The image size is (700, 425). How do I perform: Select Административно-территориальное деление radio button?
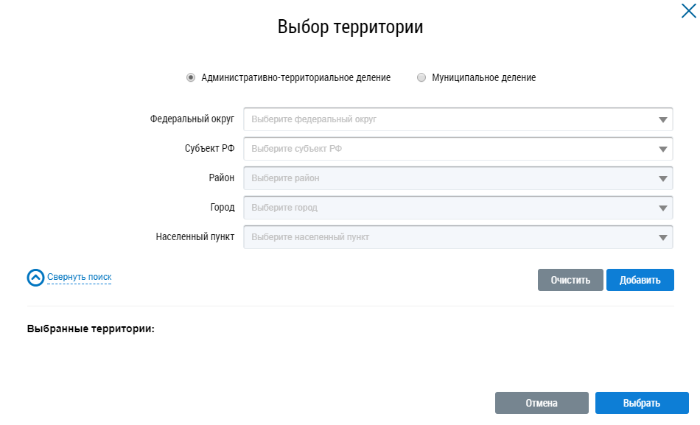(191, 77)
